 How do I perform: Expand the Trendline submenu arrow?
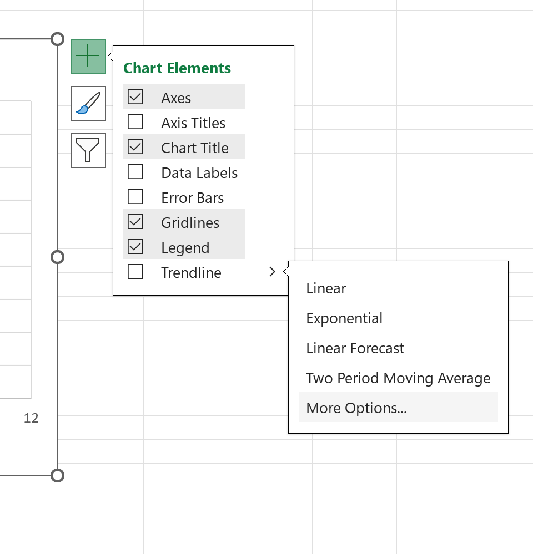[272, 272]
